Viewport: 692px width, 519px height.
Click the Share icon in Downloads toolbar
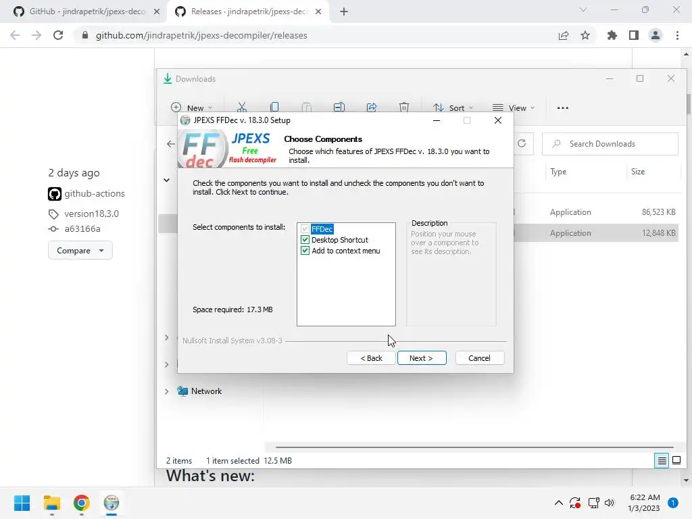372,107
